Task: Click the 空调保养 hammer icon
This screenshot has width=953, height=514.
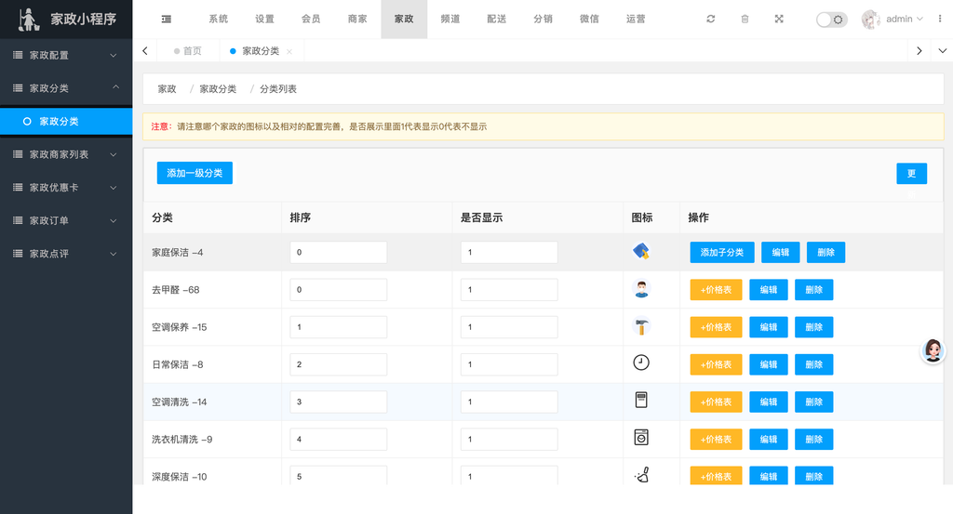Action: click(x=641, y=326)
